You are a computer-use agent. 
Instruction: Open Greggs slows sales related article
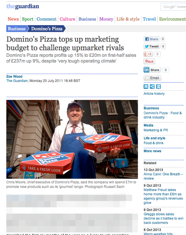[163, 219]
